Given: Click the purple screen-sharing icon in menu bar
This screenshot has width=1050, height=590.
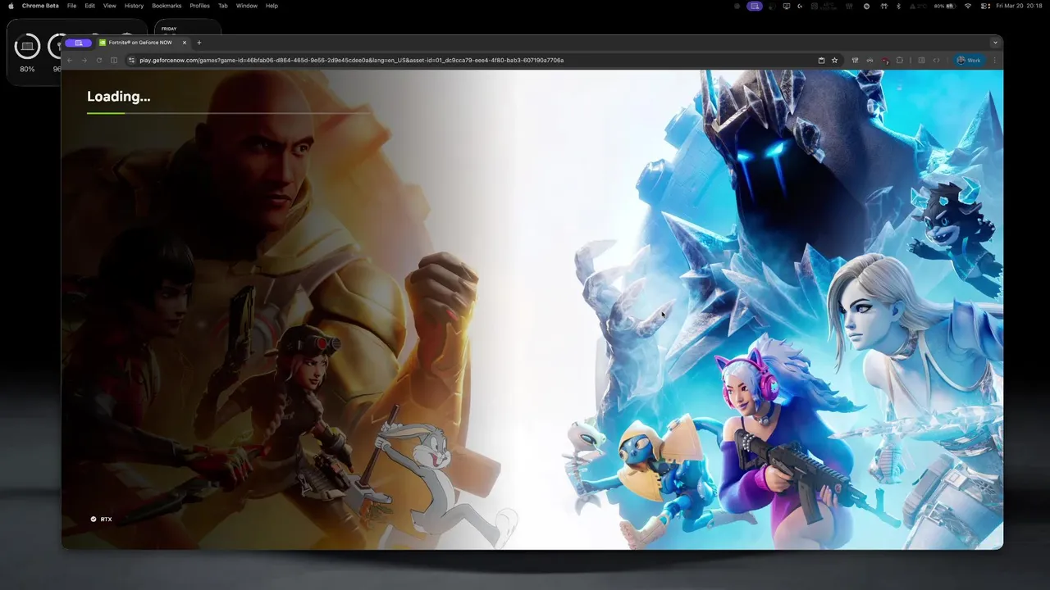Looking at the screenshot, I should tap(755, 6).
